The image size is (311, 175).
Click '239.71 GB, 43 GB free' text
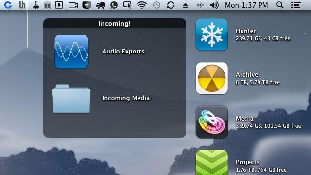pos(263,38)
